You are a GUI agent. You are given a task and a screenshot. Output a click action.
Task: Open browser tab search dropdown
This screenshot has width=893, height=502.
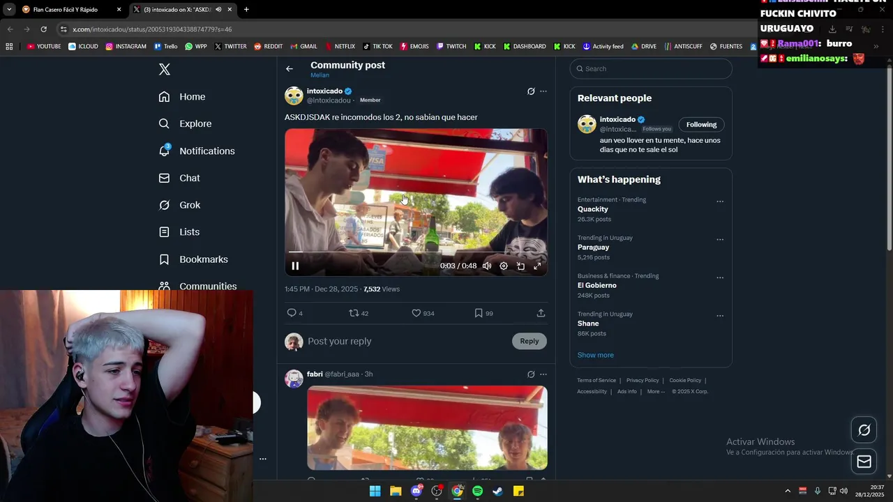click(x=9, y=10)
